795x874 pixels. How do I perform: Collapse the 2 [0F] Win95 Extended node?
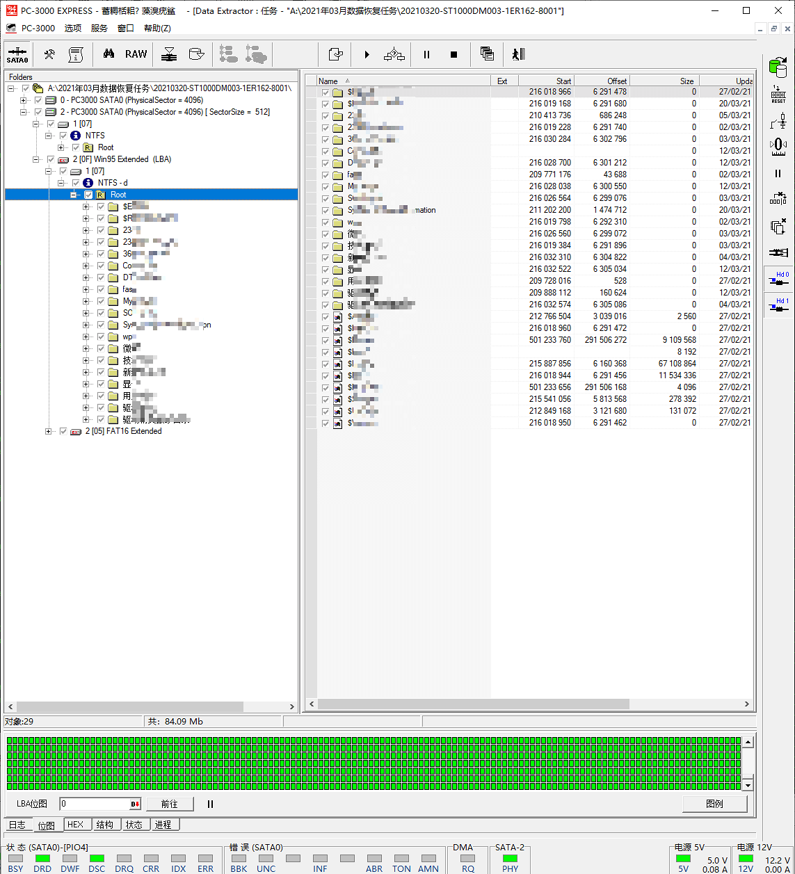click(36, 159)
